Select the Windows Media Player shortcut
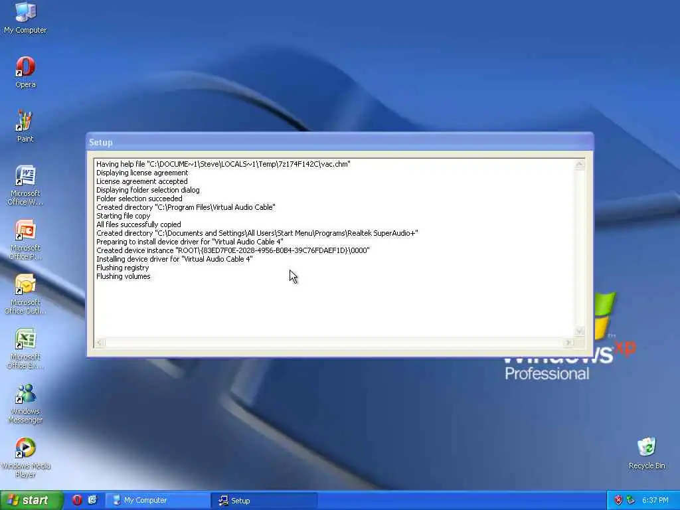680x510 pixels. click(25, 458)
